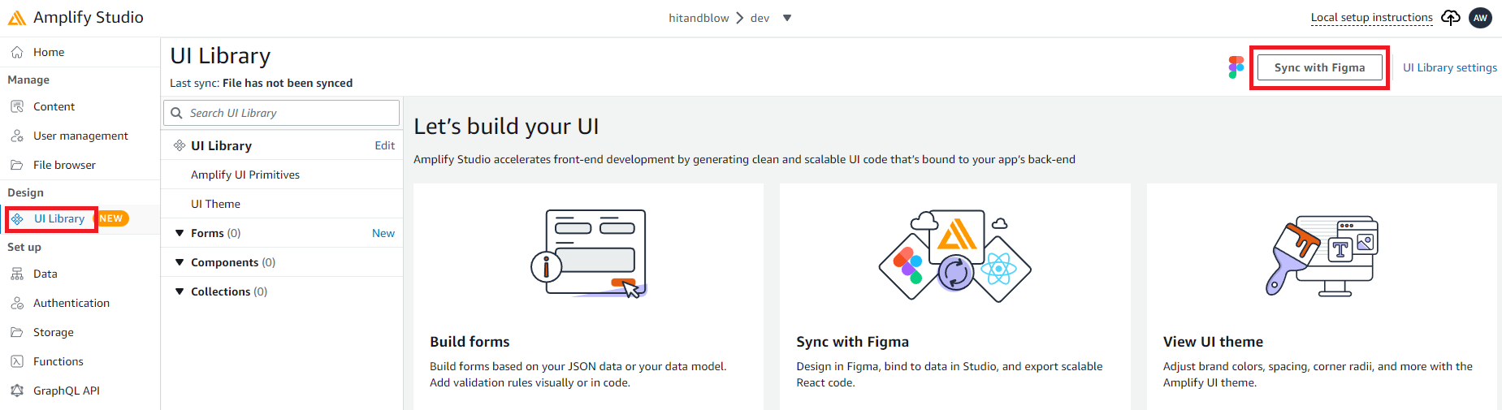Focus the Search UI Library field

281,113
